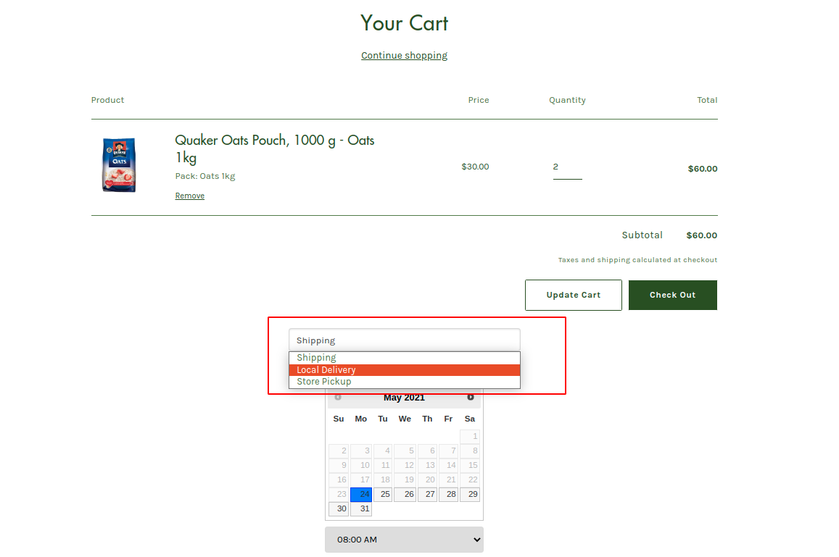The height and width of the screenshot is (557, 839).
Task: Open the Shipping delivery method dropdown
Action: (404, 340)
